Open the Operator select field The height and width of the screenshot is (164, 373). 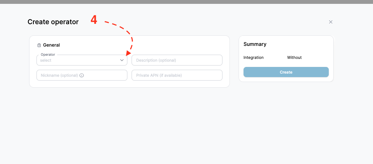click(82, 60)
